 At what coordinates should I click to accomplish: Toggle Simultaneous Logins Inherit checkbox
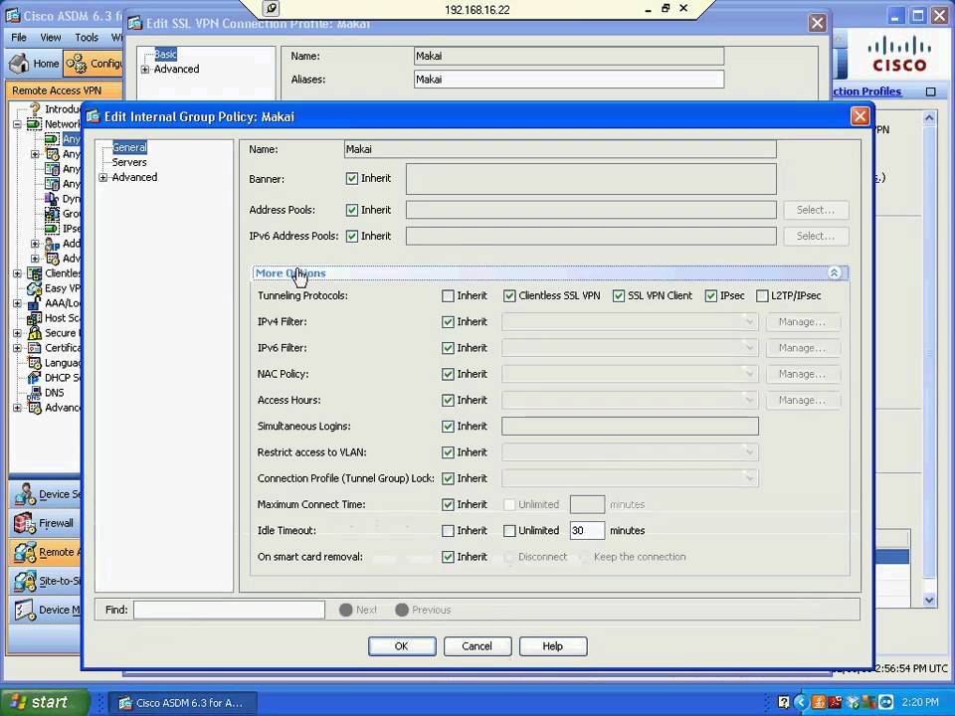tap(448, 427)
